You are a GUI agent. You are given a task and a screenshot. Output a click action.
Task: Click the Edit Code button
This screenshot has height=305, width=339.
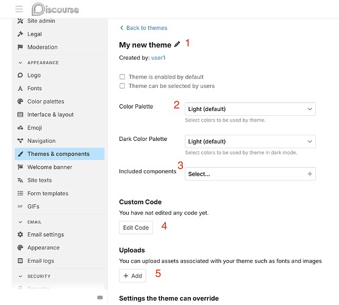tap(136, 228)
